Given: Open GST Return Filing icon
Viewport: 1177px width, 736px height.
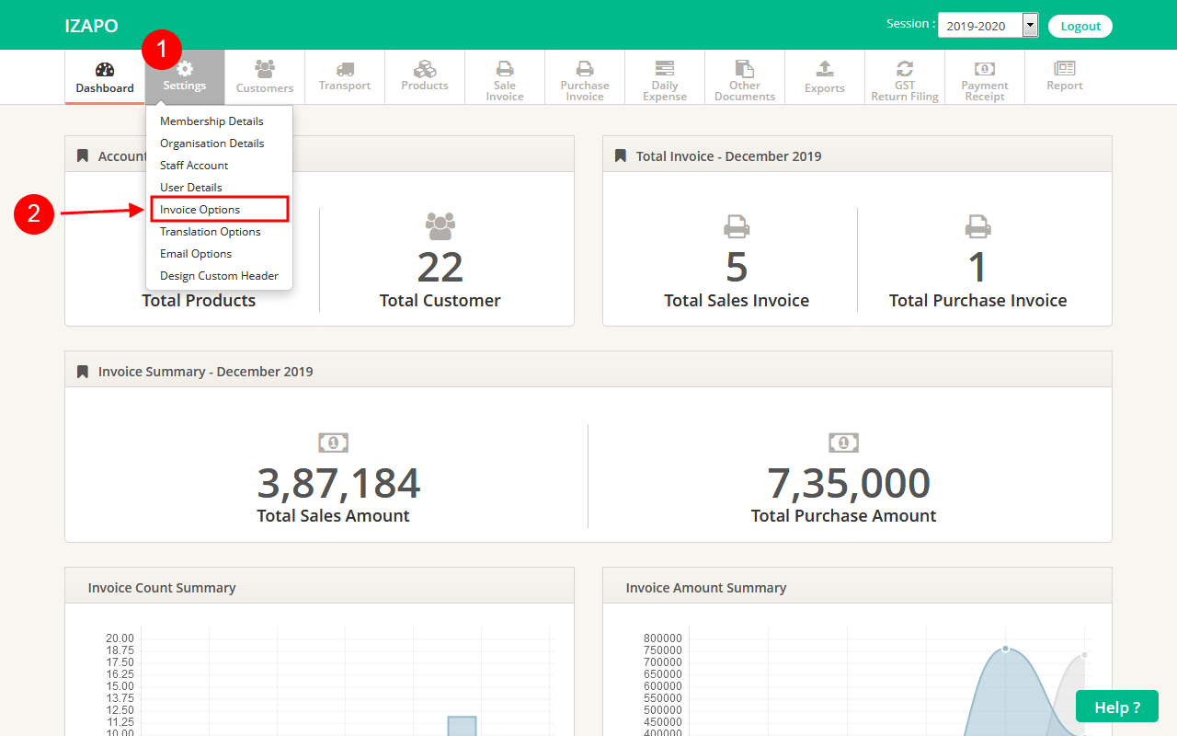Looking at the screenshot, I should 905,69.
